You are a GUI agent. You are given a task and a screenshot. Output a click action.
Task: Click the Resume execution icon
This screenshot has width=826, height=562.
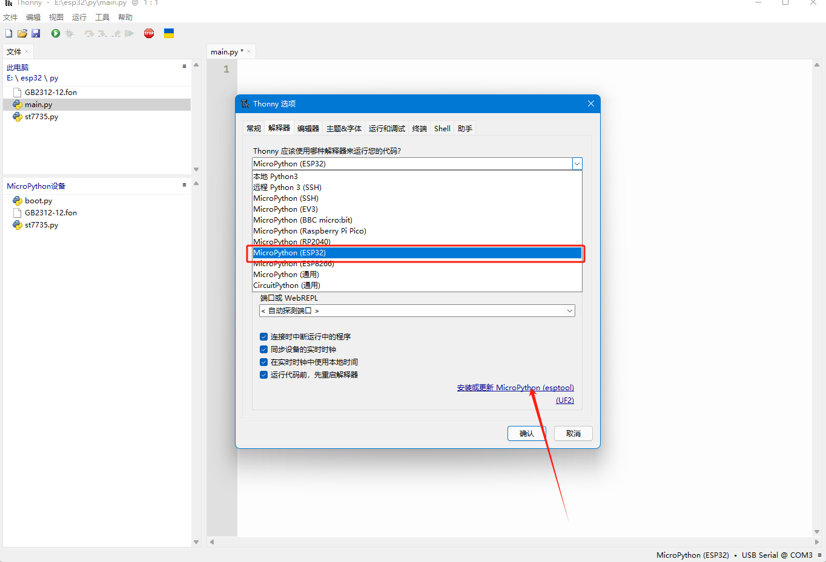(129, 33)
